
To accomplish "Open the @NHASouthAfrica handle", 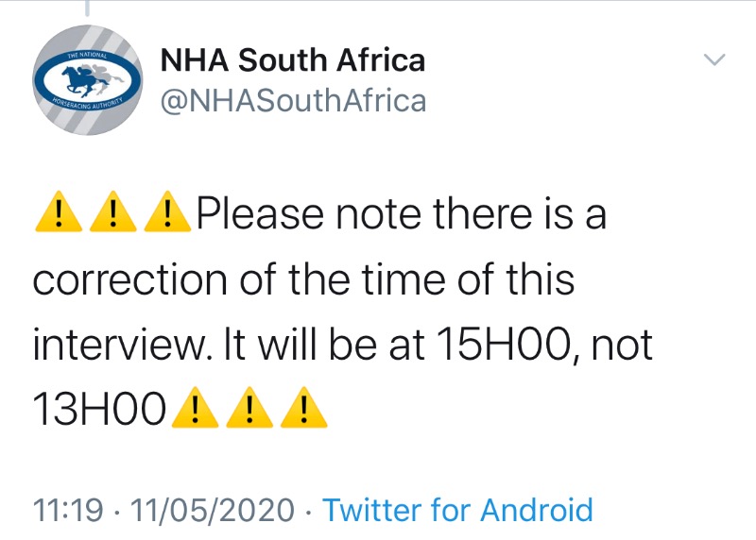I will 293,101.
